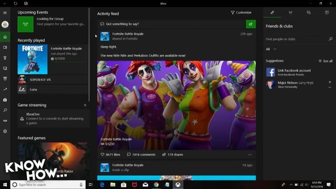Open Search magnifier icon in sidebar

pyautogui.click(x=5, y=110)
